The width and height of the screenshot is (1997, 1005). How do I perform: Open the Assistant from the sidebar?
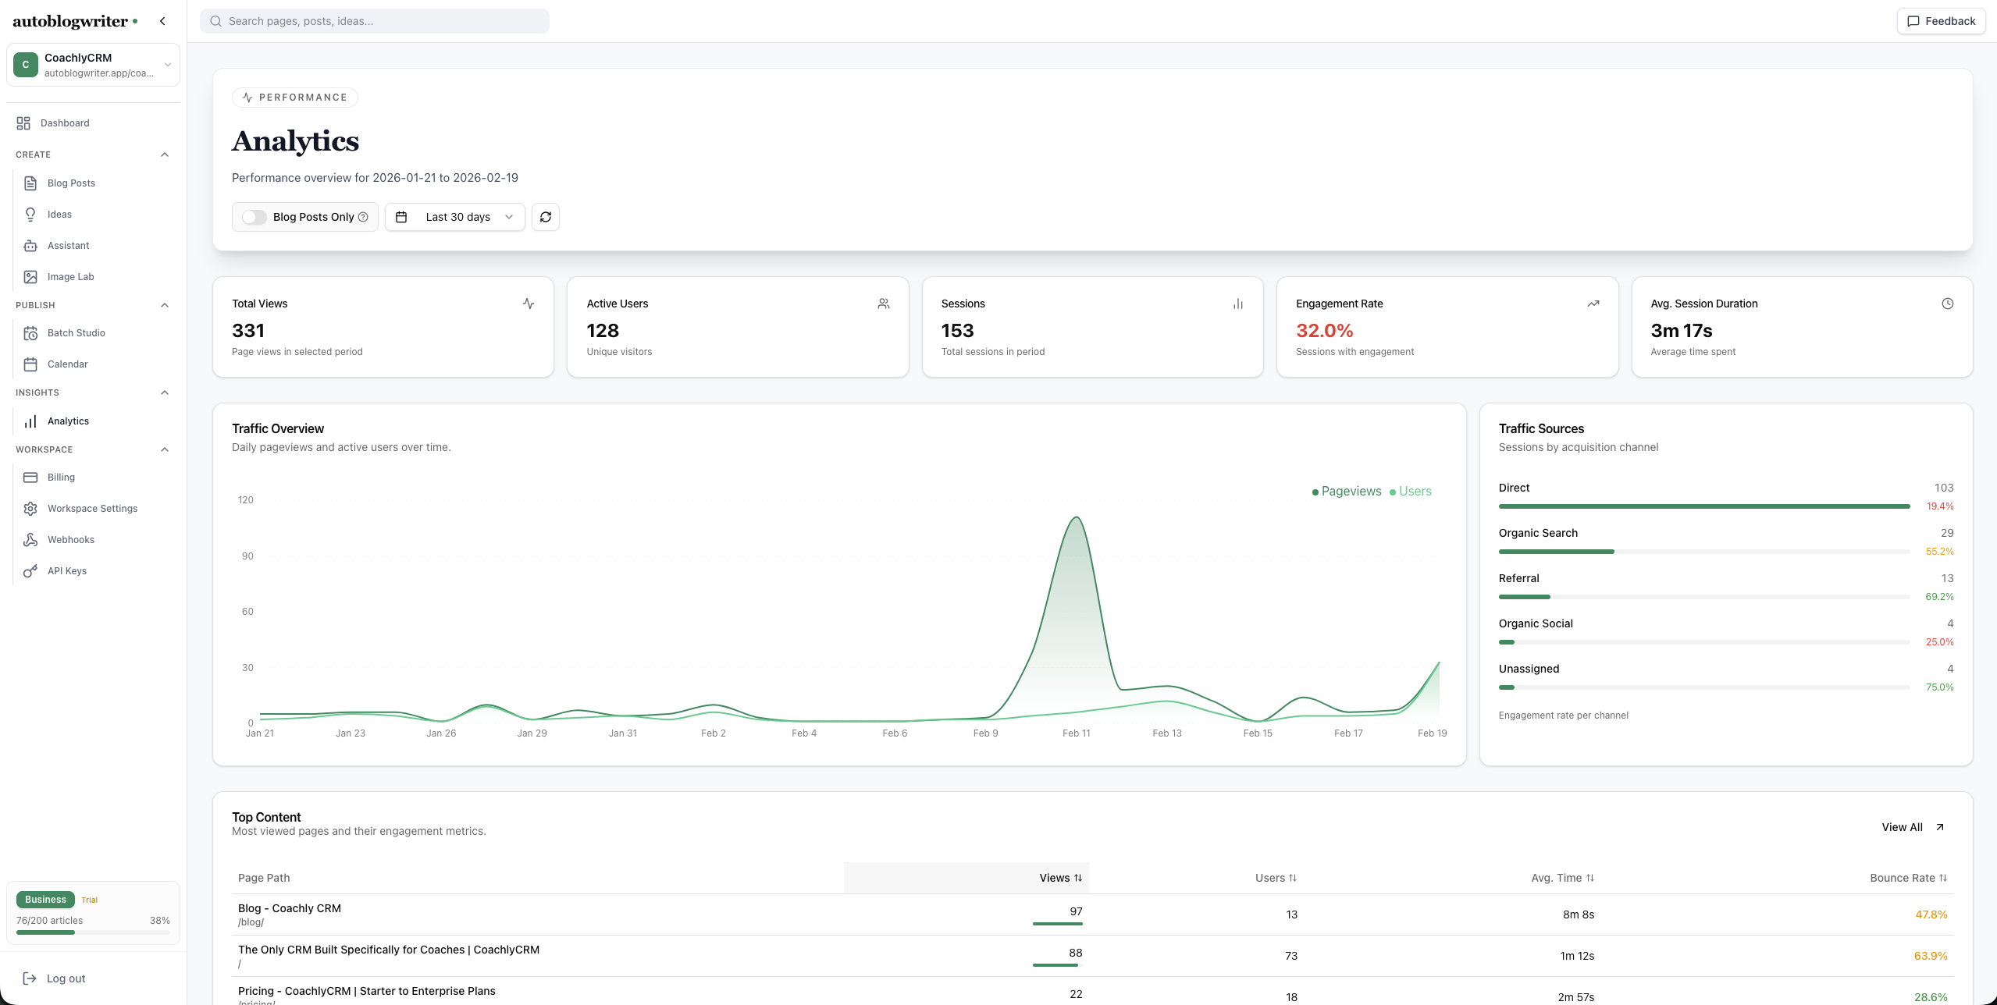[68, 246]
